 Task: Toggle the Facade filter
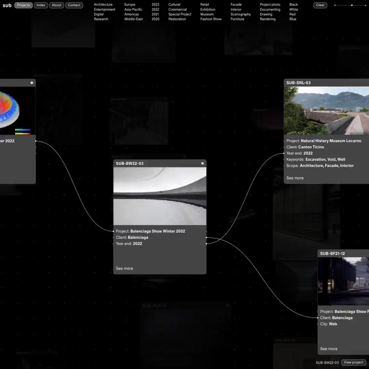click(236, 4)
